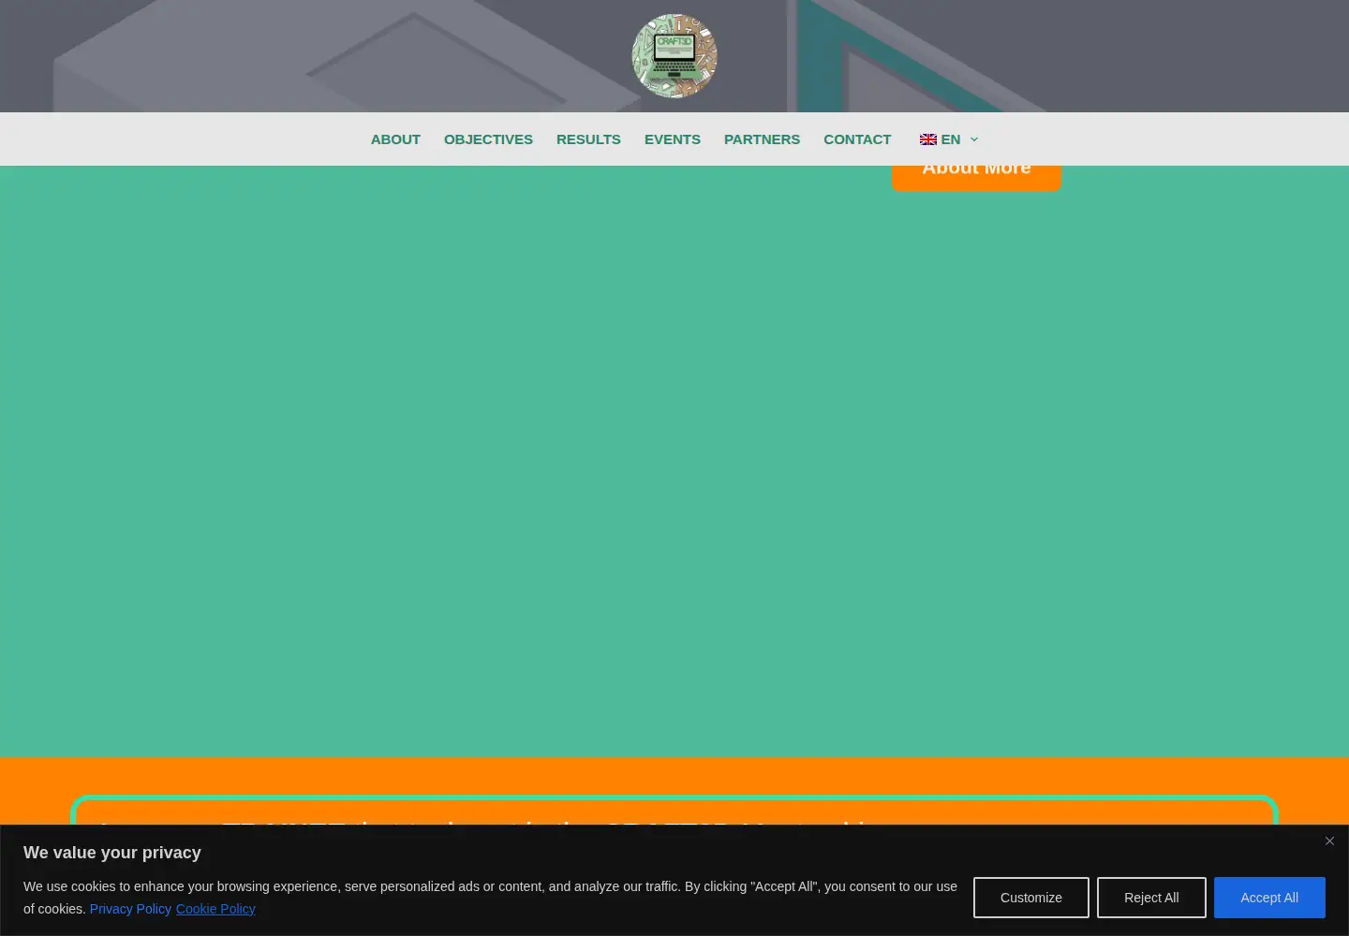1349x936 pixels.
Task: Click the CRAFT3D circular logo
Action: pyautogui.click(x=674, y=56)
